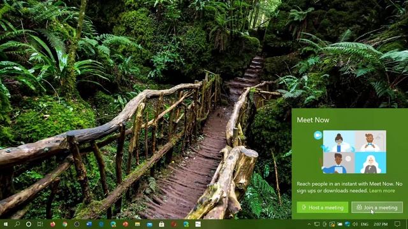Switch input language via ENG indicator
408x229 pixels.
[365, 224]
